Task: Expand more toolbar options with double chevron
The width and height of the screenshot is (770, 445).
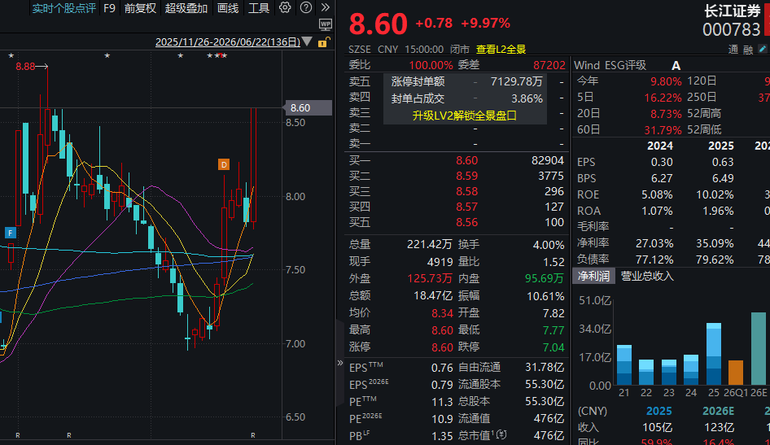Action: (x=325, y=8)
